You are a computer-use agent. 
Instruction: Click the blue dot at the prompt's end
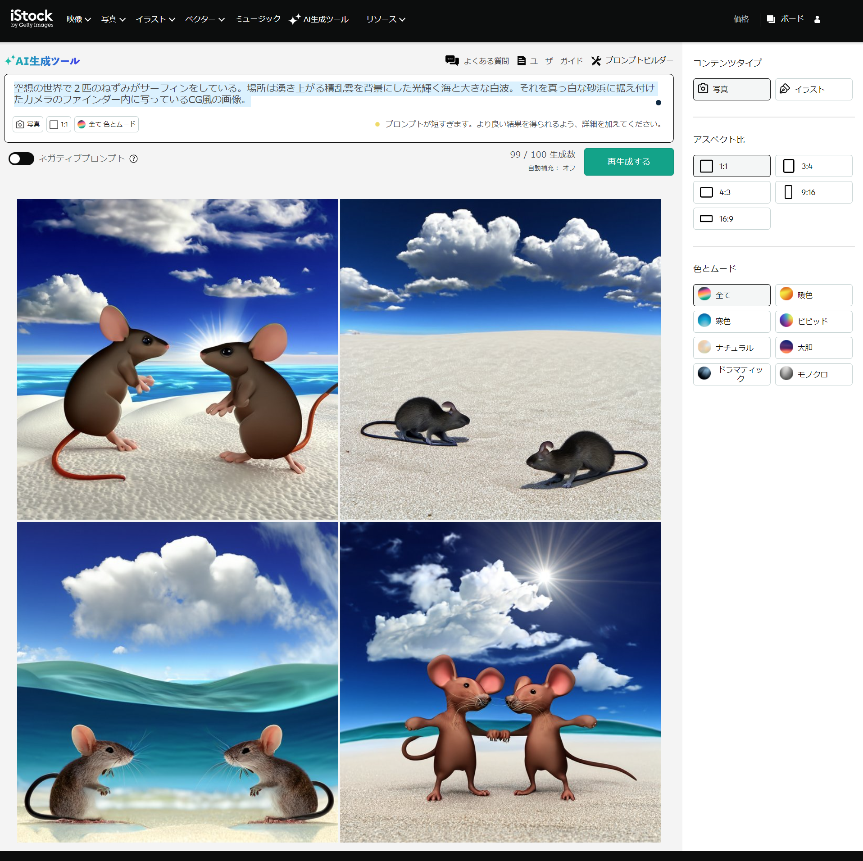(x=658, y=103)
